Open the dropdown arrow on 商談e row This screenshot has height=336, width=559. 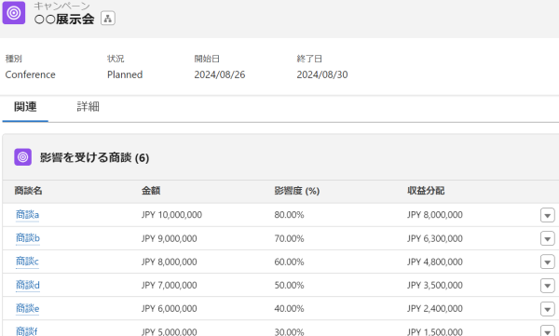(547, 309)
